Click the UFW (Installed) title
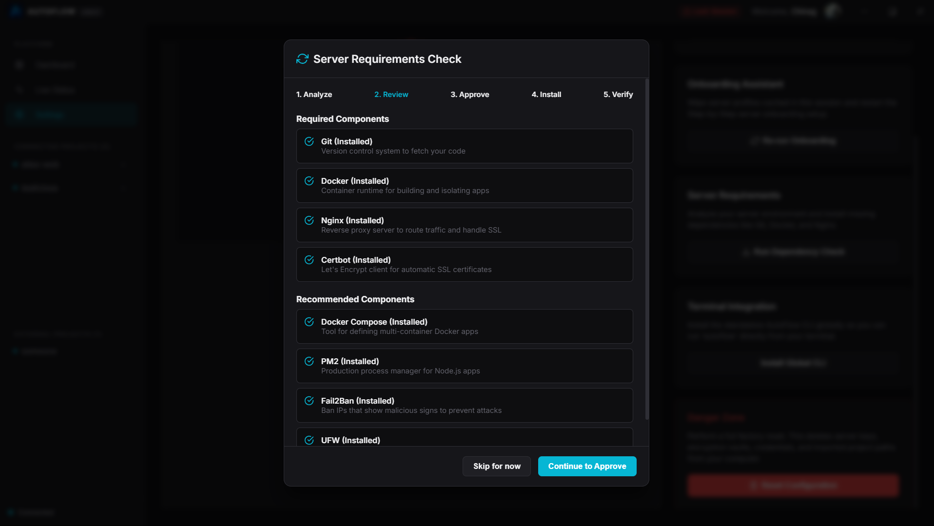 [x=350, y=440]
